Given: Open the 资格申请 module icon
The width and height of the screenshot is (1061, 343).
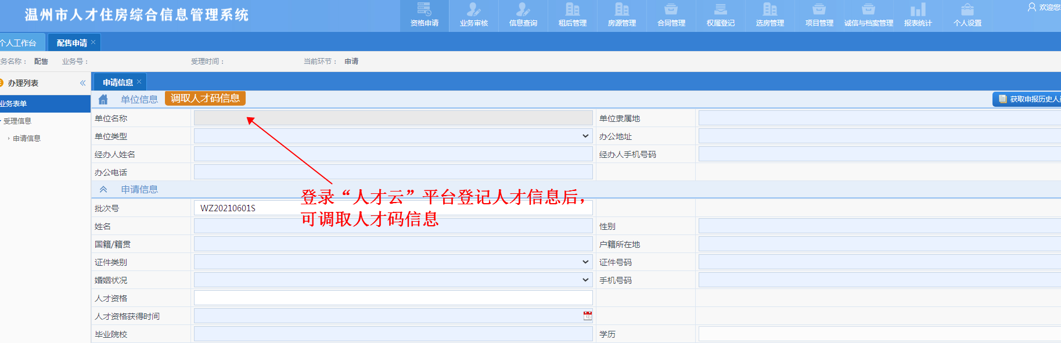Looking at the screenshot, I should 424,10.
